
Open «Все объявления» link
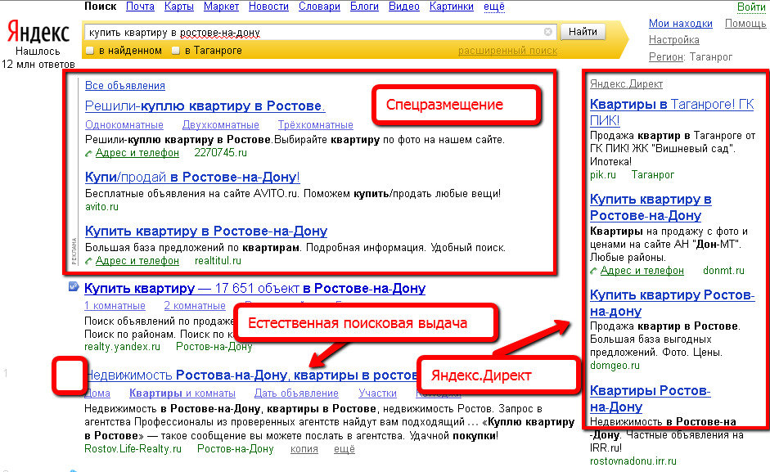(124, 85)
